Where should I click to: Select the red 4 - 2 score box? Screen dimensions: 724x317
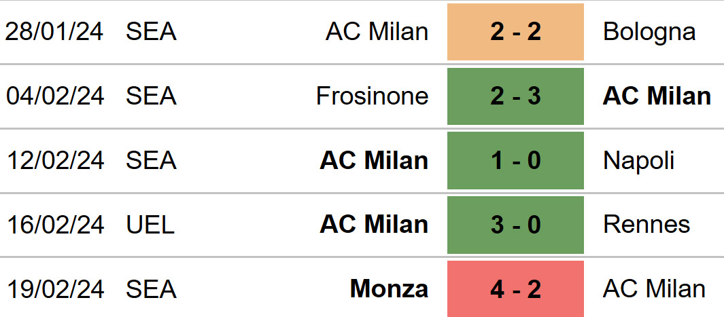(515, 289)
